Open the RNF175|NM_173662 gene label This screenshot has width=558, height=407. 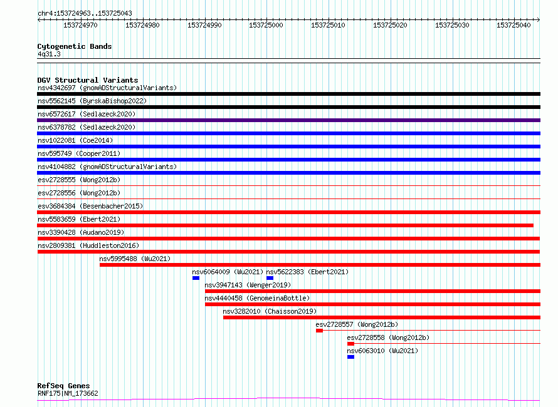point(68,393)
